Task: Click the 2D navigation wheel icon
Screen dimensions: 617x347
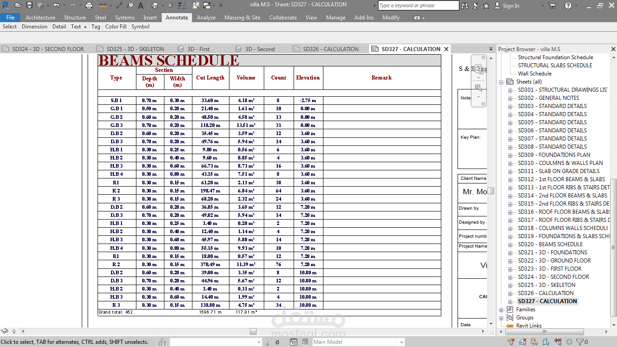Action: click(x=480, y=69)
